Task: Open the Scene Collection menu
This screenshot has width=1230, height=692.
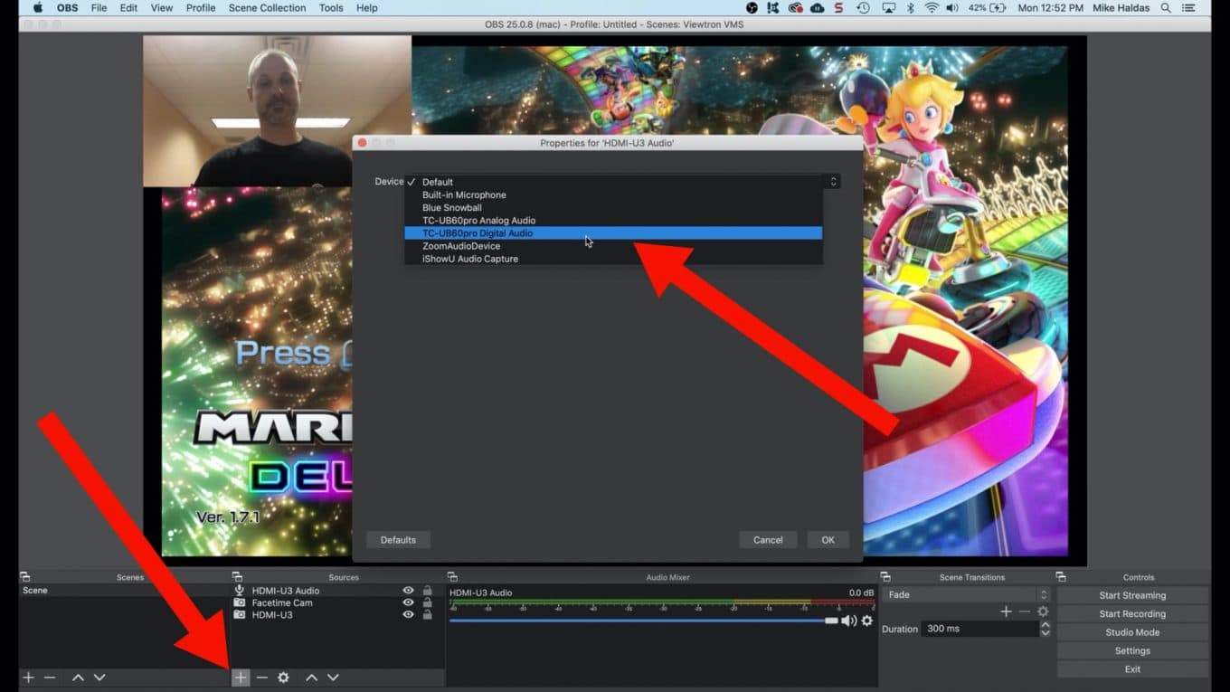Action: point(267,7)
